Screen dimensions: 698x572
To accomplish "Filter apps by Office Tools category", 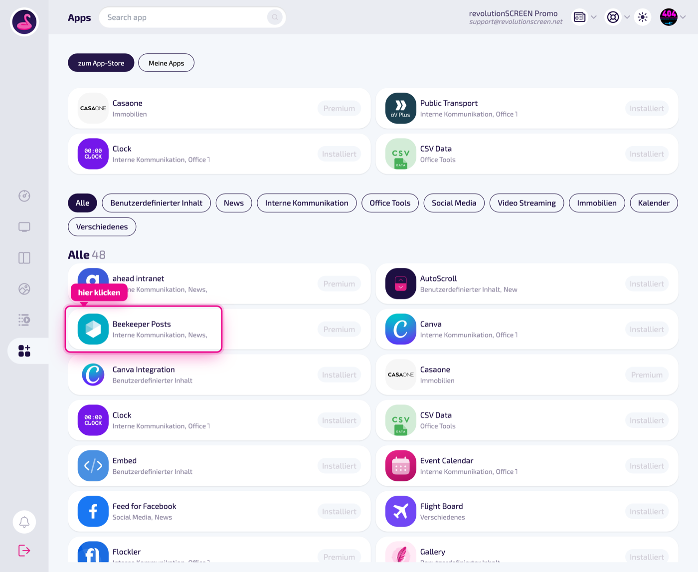I will [390, 203].
